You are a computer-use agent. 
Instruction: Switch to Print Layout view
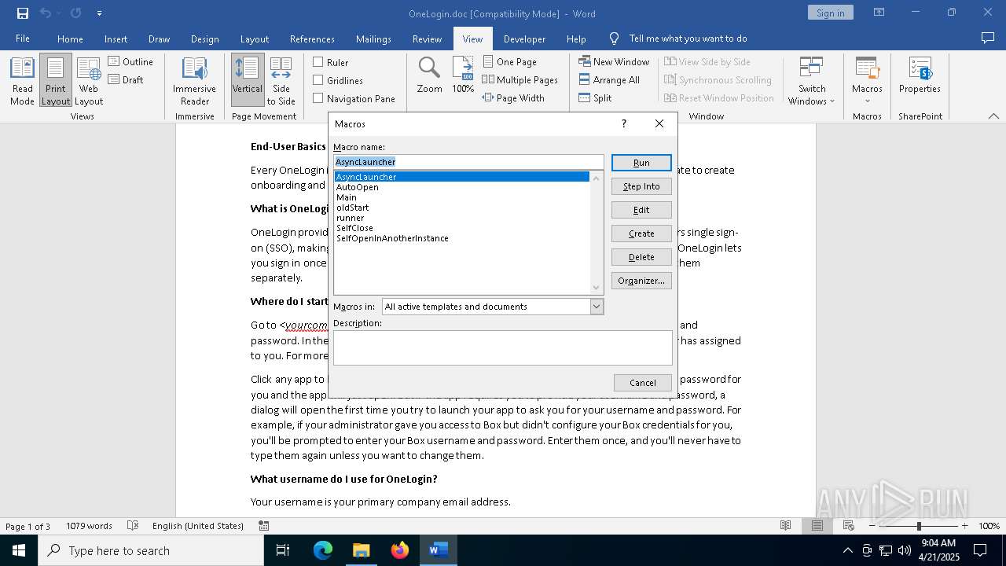coord(56,81)
